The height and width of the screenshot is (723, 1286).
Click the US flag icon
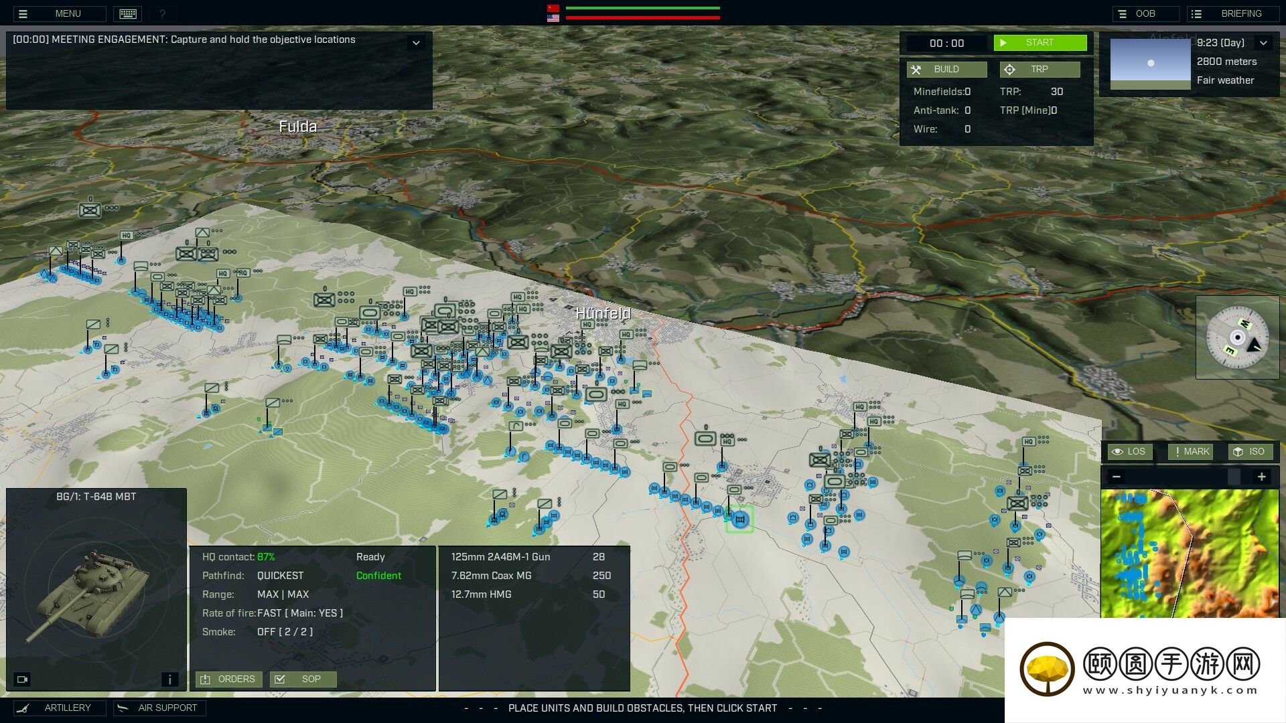(x=553, y=18)
